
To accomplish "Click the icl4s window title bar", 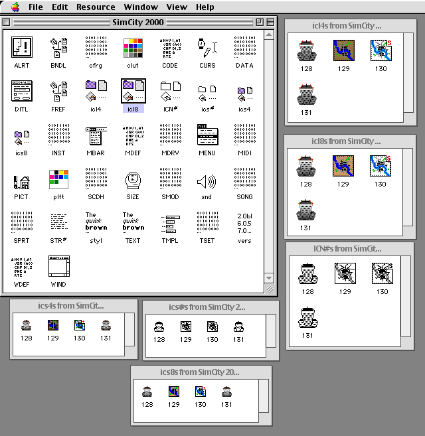I will pyautogui.click(x=351, y=26).
